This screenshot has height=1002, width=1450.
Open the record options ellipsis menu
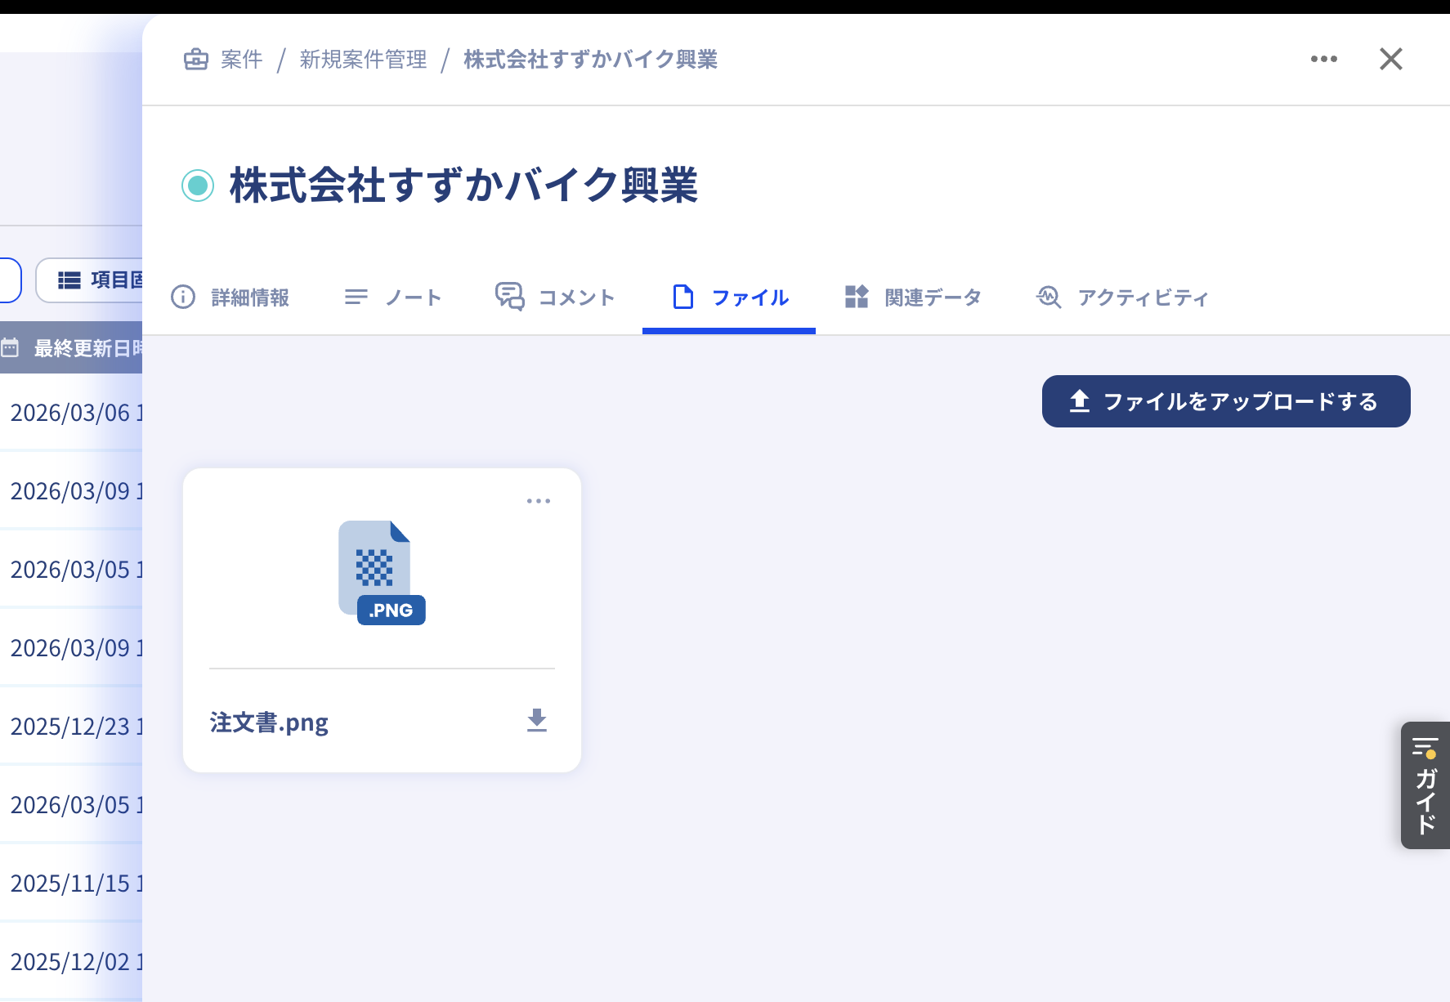1324,59
